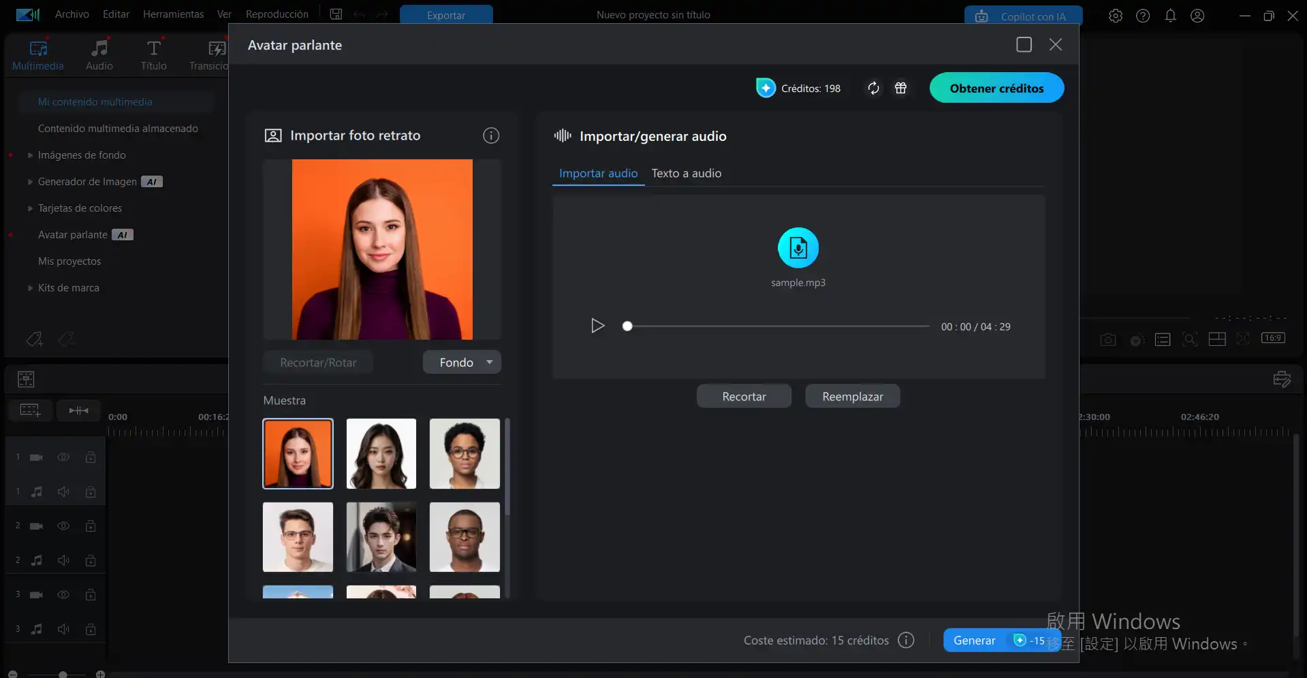Image resolution: width=1307 pixels, height=678 pixels.
Task: Hide video track 1 with the eye toggle
Action: point(63,457)
